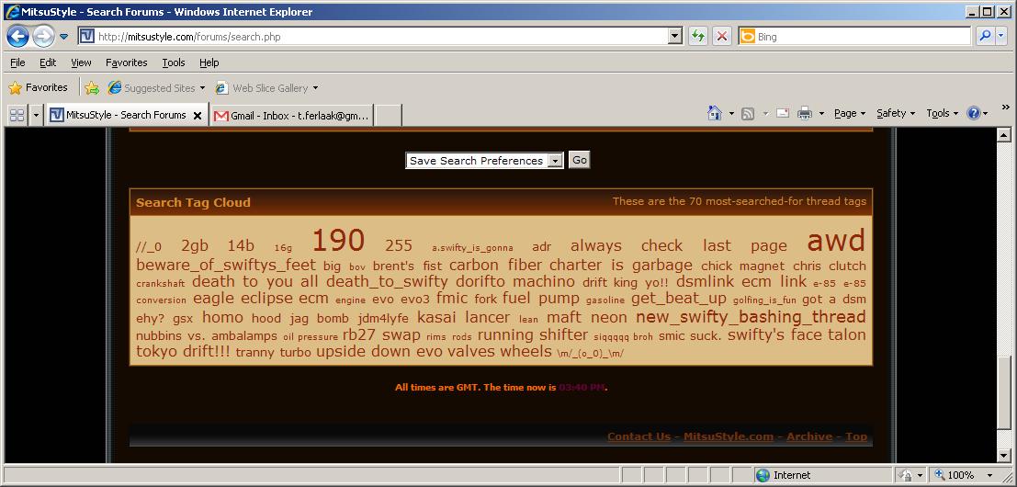Image resolution: width=1017 pixels, height=487 pixels.
Task: Click the Read Mail envelope icon
Action: [x=783, y=113]
